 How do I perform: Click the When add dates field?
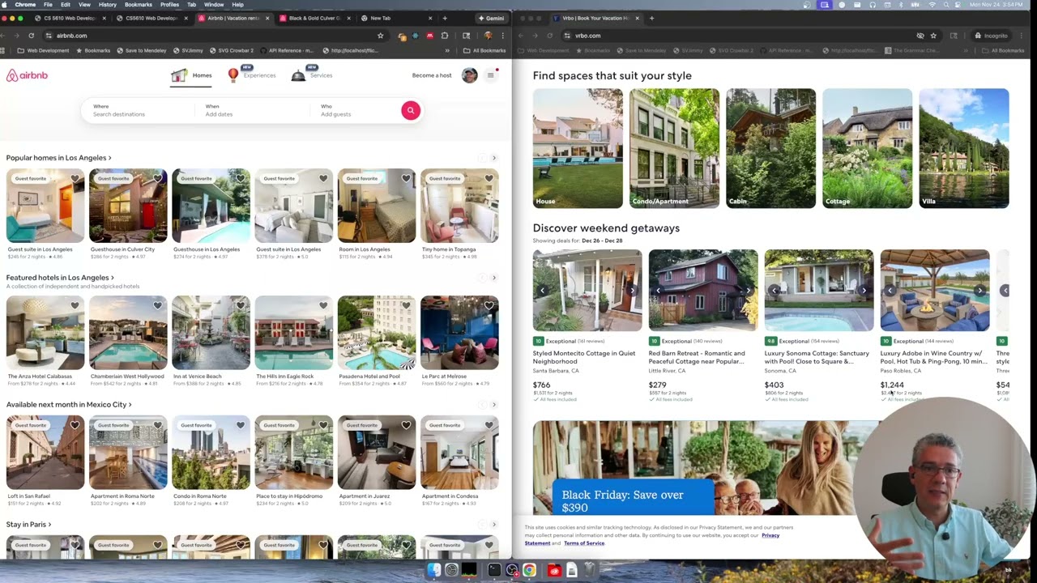point(251,110)
